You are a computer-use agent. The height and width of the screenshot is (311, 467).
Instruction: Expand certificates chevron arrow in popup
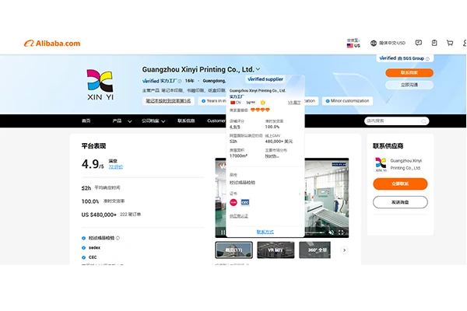[x=300, y=194]
